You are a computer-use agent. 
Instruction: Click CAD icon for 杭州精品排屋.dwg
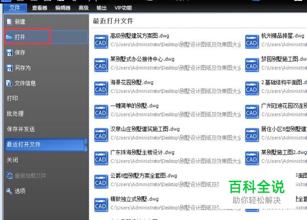[252, 41]
